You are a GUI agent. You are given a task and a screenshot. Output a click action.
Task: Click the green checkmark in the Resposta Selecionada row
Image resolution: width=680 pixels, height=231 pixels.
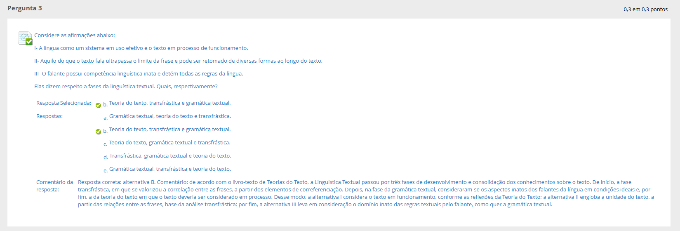(98, 106)
